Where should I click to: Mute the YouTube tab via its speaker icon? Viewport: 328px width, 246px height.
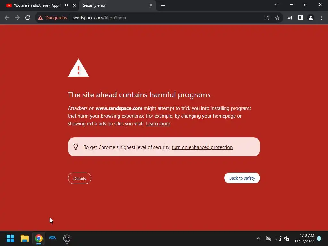pyautogui.click(x=66, y=5)
